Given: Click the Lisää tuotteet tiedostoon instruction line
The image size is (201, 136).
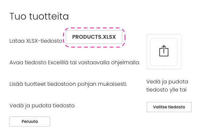Looking at the screenshot, I should [x=68, y=84].
